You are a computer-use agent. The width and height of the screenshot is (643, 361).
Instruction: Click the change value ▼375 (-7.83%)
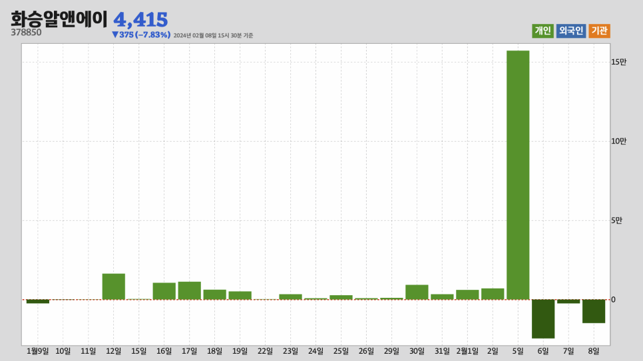pyautogui.click(x=141, y=35)
